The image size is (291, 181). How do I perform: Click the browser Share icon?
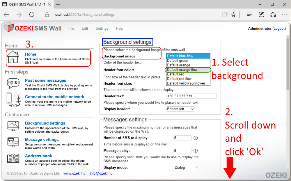coord(273,15)
